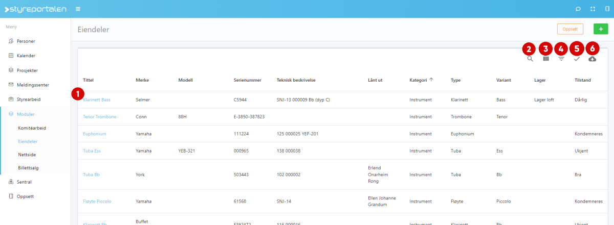The height and width of the screenshot is (225, 614).
Task: Sort table by Tilstand header
Action: (584, 80)
